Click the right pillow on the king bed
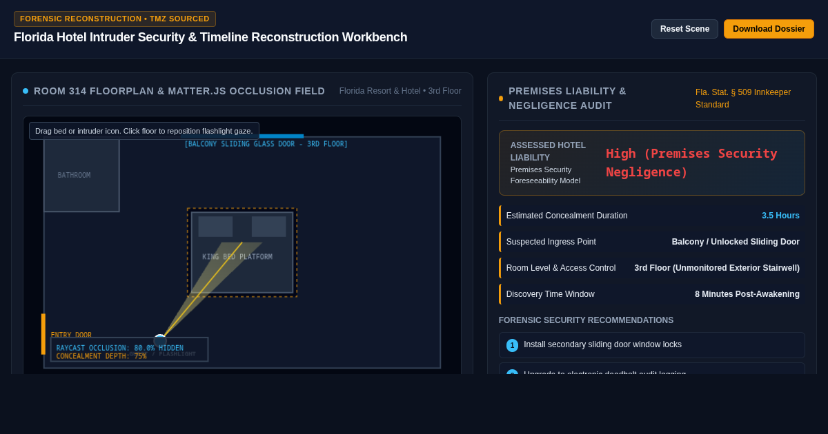Image resolution: width=828 pixels, height=434 pixels. (268, 227)
